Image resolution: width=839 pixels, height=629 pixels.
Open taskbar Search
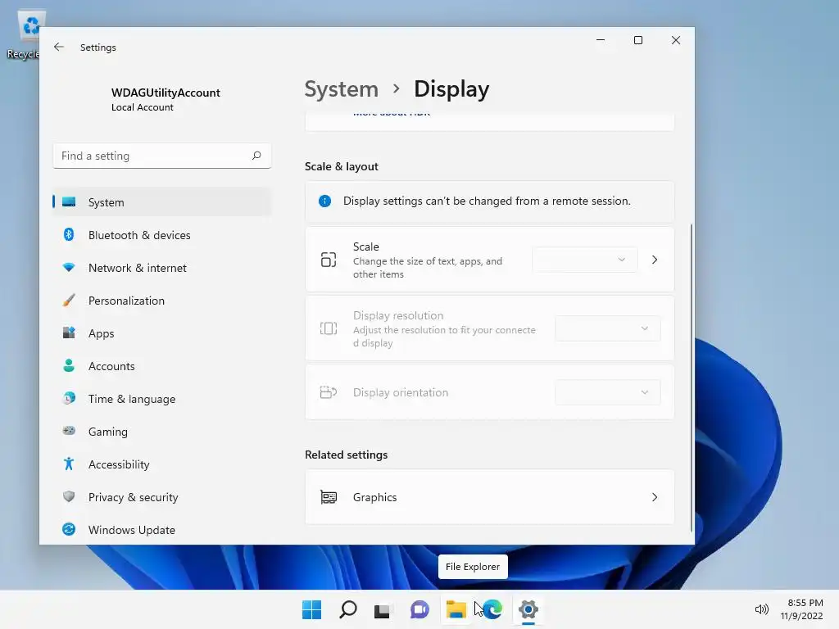point(347,609)
